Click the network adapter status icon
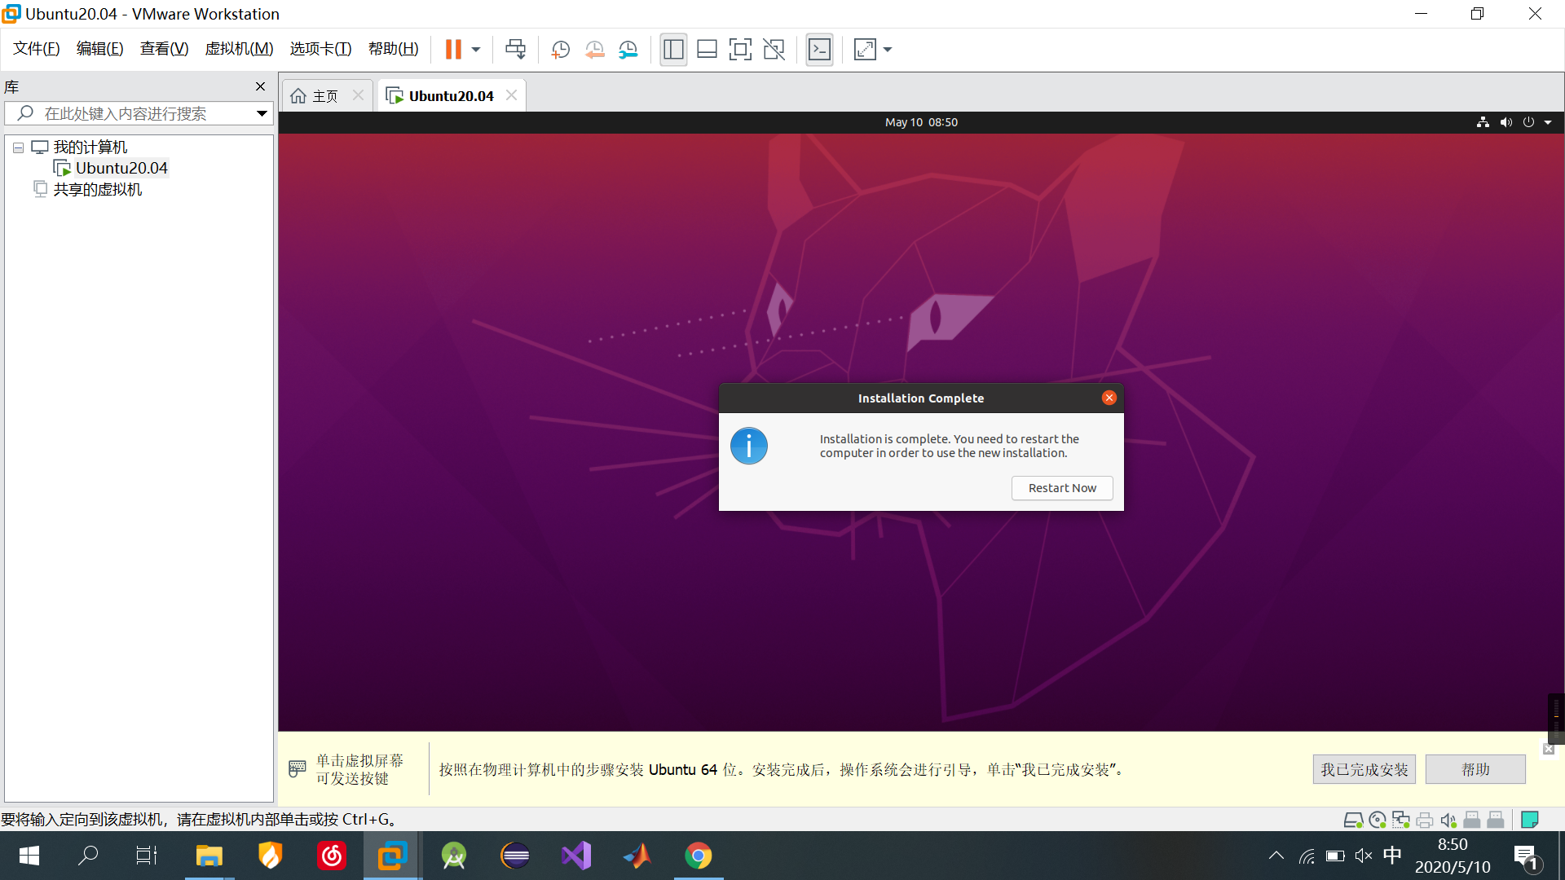Screen dimensions: 1565x880 point(1401,820)
